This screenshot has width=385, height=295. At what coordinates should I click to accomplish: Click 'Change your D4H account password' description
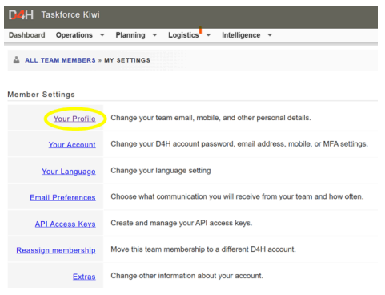[239, 144]
